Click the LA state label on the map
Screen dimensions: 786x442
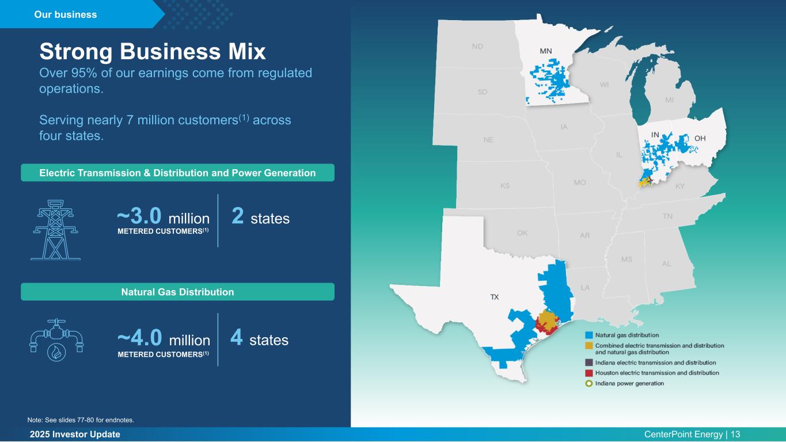pos(585,287)
